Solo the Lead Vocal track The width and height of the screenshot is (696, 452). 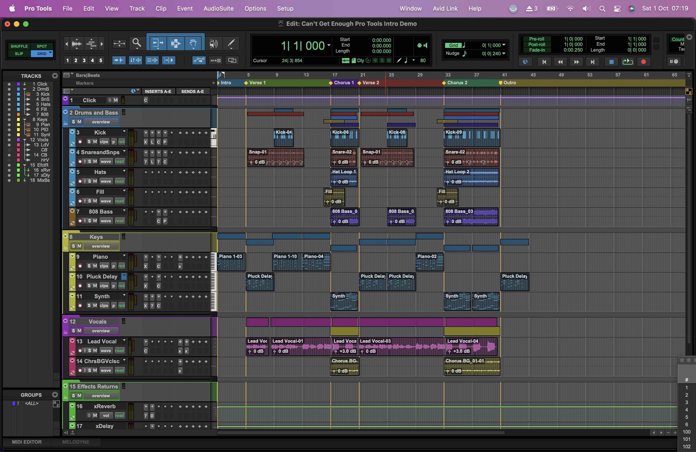[89, 350]
